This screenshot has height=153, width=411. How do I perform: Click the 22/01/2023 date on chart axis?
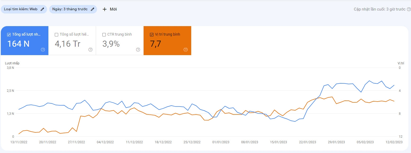(x=307, y=142)
